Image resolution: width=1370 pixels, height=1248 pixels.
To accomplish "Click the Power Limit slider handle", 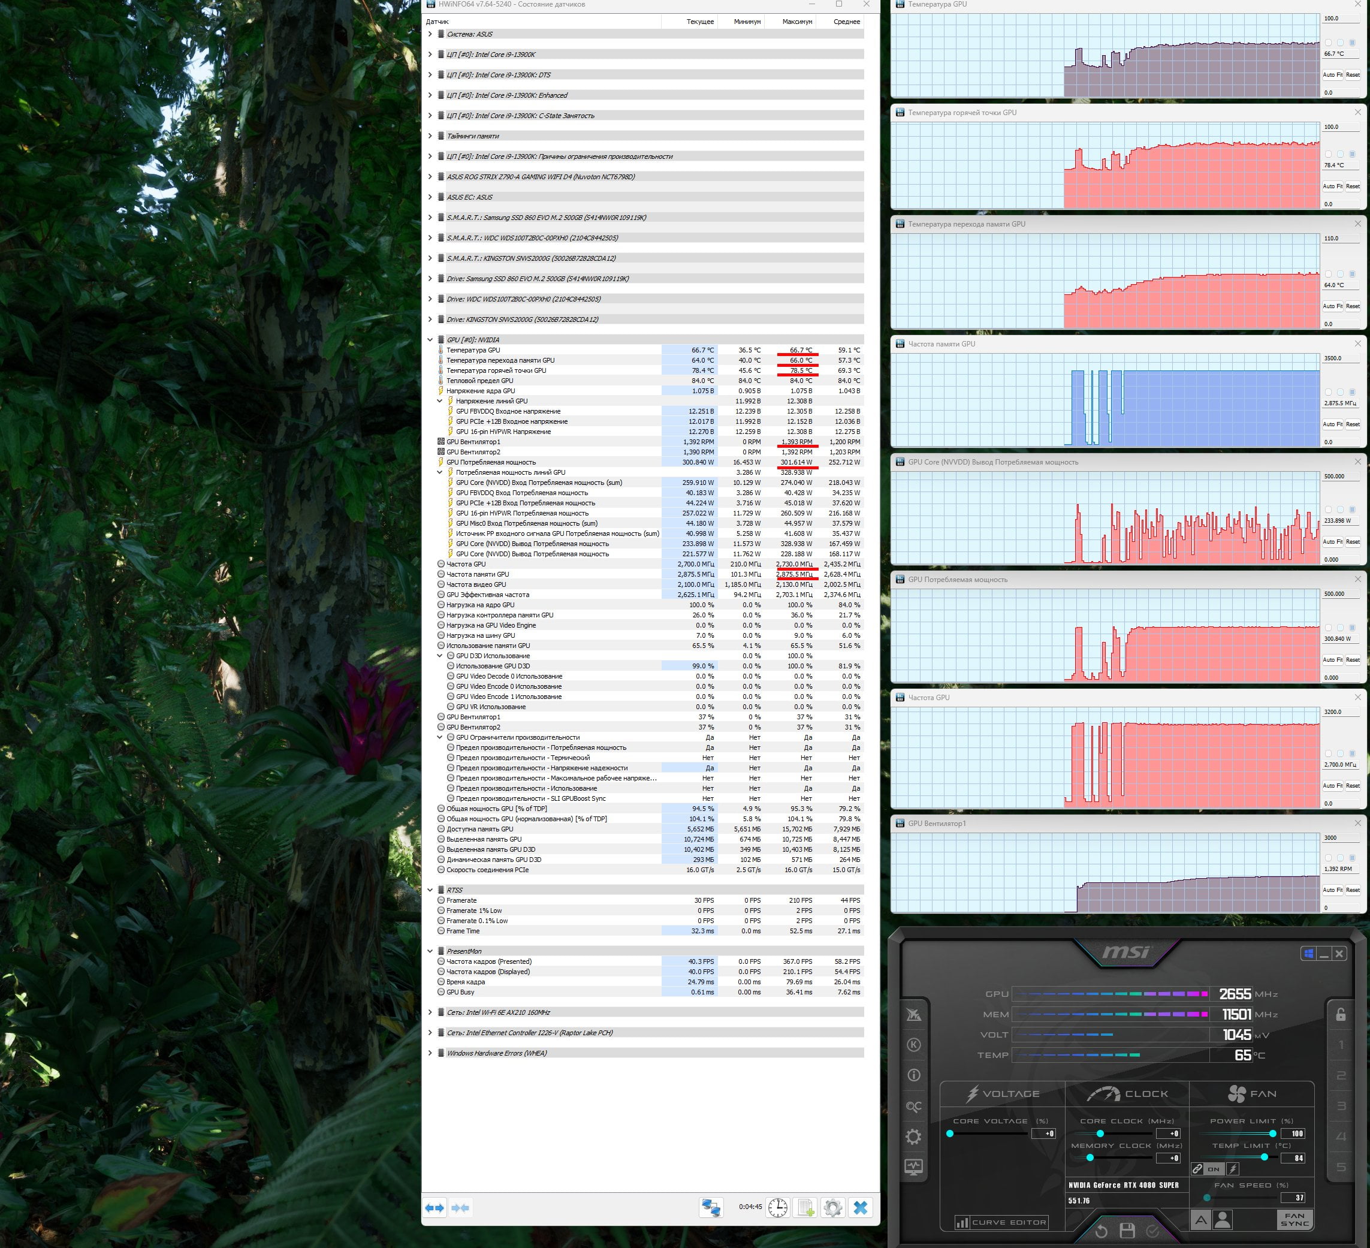I will point(1272,1133).
